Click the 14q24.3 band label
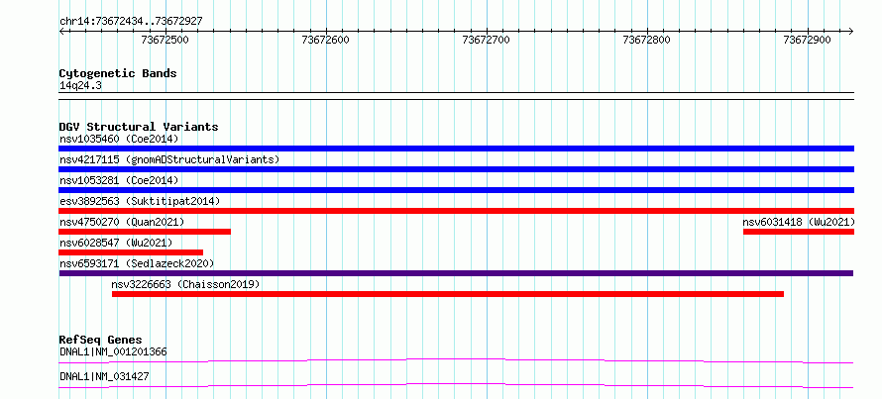 (80, 86)
